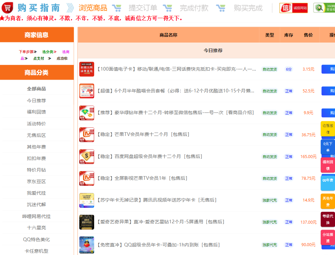Open the QQ特色美化 category
The image size is (335, 255).
[x=36, y=239]
